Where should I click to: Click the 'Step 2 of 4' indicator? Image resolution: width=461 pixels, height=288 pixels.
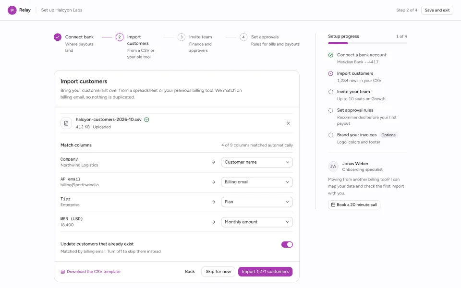[407, 10]
